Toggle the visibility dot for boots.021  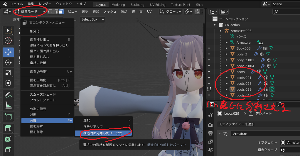(209, 77)
